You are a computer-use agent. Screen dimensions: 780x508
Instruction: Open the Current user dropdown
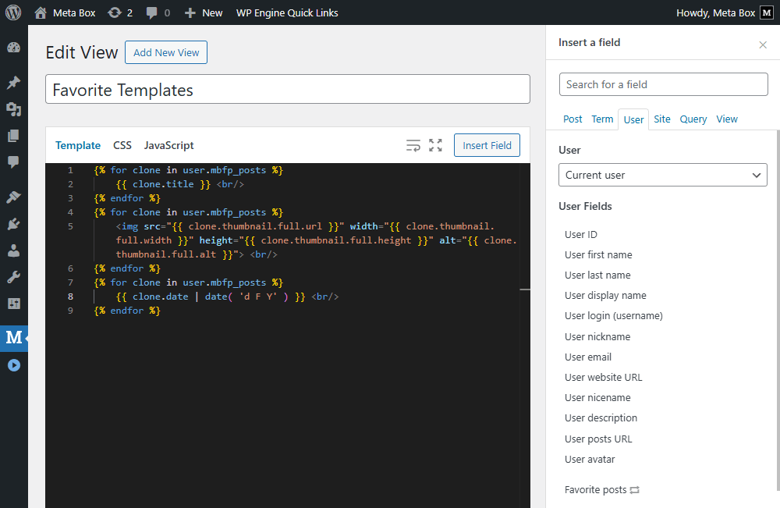662,175
